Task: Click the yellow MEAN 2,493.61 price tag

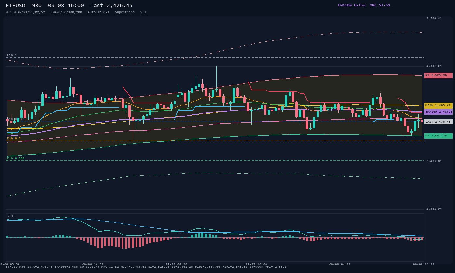Action: click(438, 106)
